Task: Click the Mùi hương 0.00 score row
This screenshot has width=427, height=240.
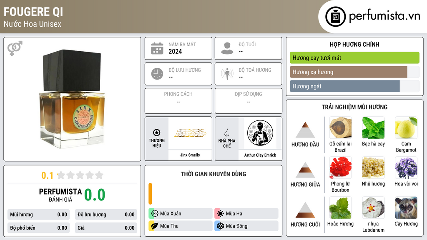Action: tap(39, 215)
